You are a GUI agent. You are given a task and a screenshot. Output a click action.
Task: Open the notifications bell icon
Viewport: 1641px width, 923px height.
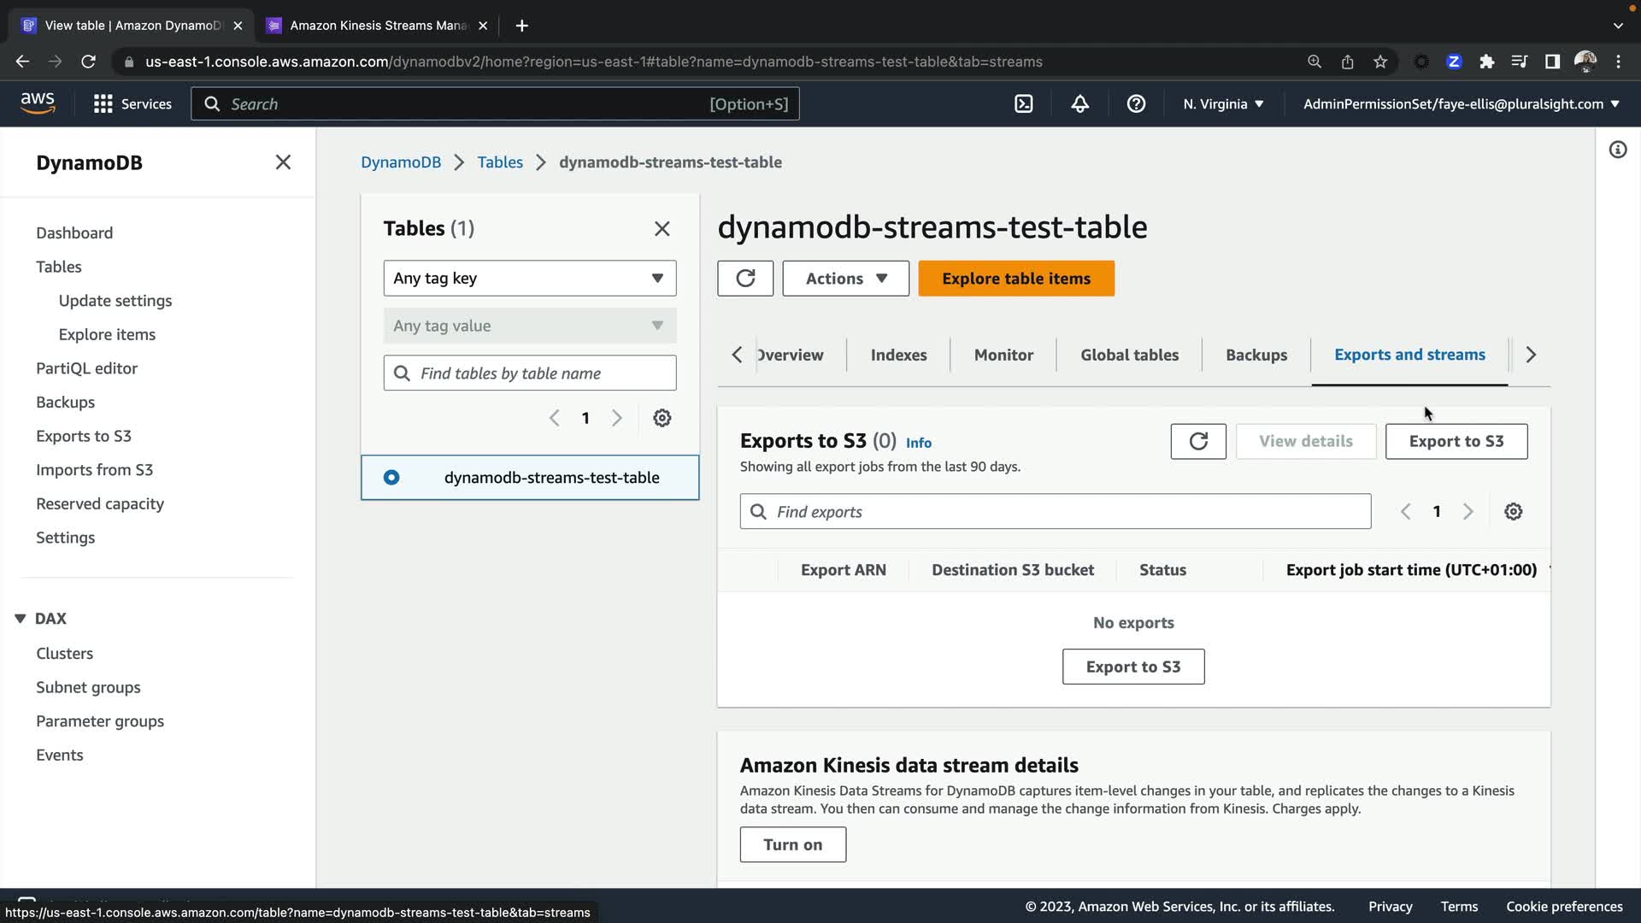[1079, 104]
